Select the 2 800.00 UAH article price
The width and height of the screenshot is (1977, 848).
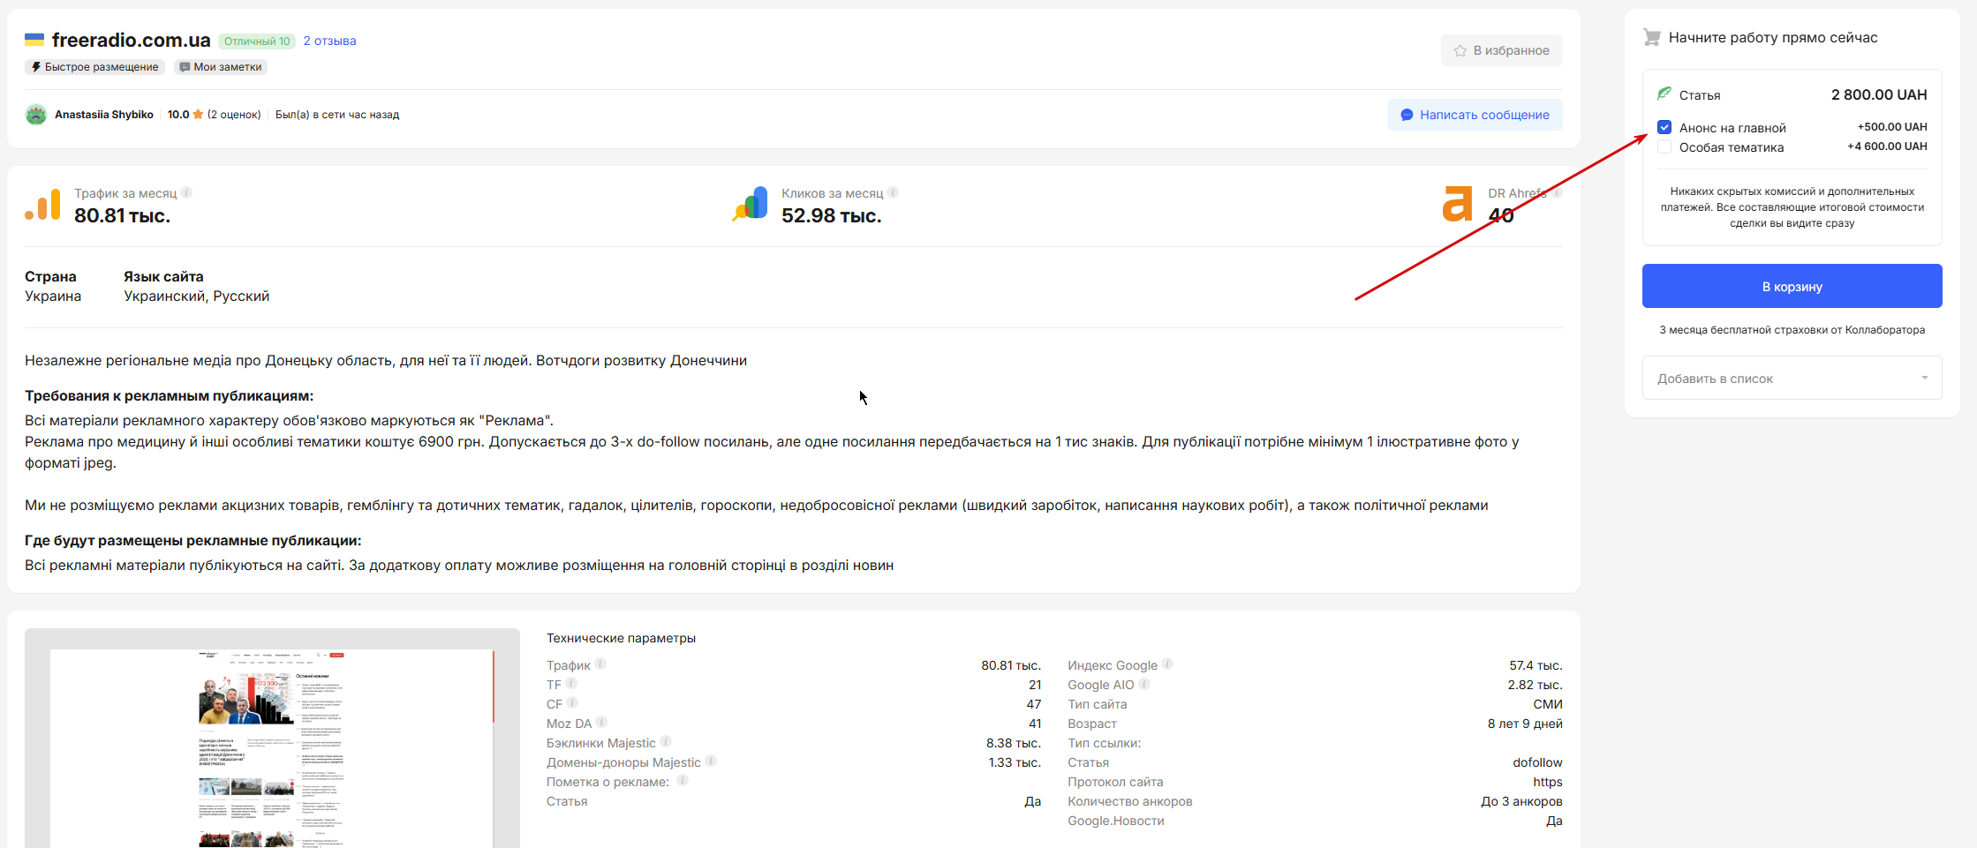tap(1879, 94)
